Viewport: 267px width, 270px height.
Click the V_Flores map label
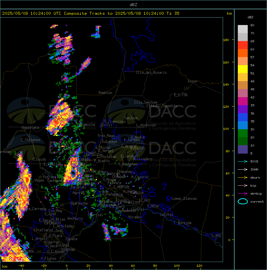click(48, 258)
